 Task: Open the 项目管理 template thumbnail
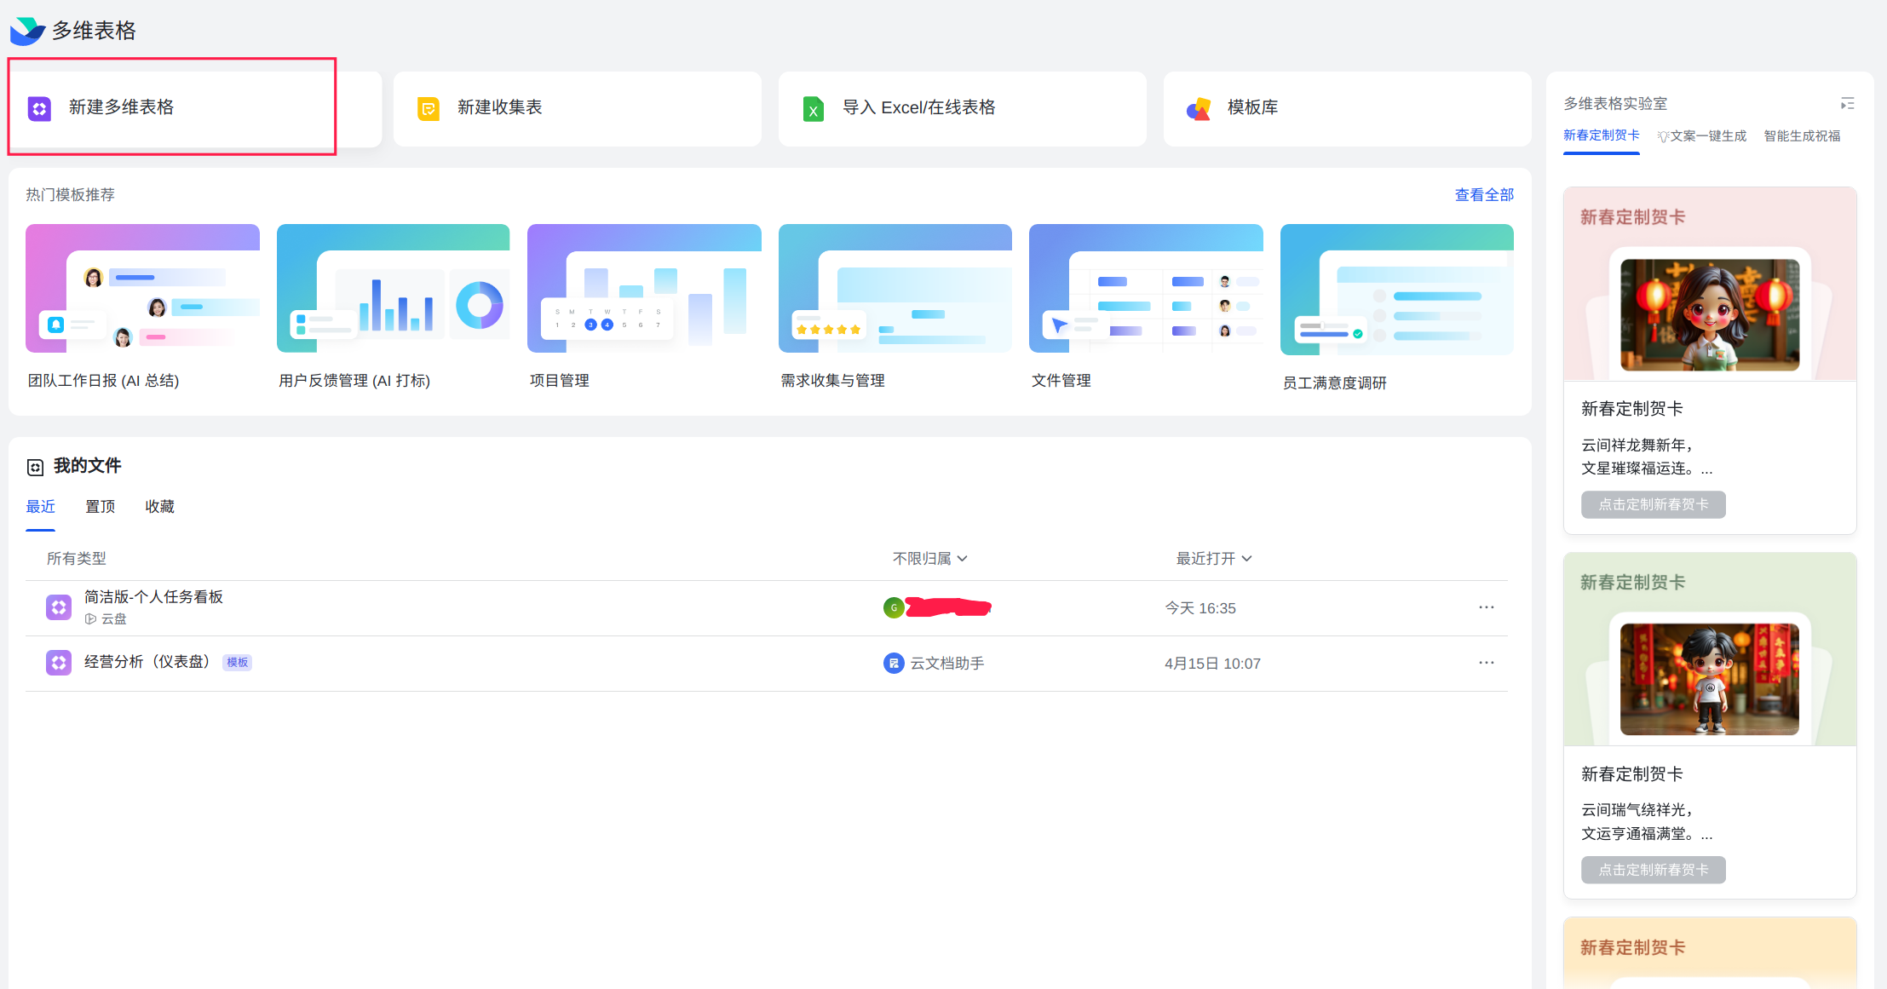click(x=644, y=289)
